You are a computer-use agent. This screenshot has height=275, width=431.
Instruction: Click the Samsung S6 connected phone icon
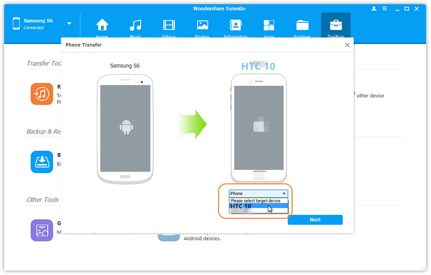16,24
